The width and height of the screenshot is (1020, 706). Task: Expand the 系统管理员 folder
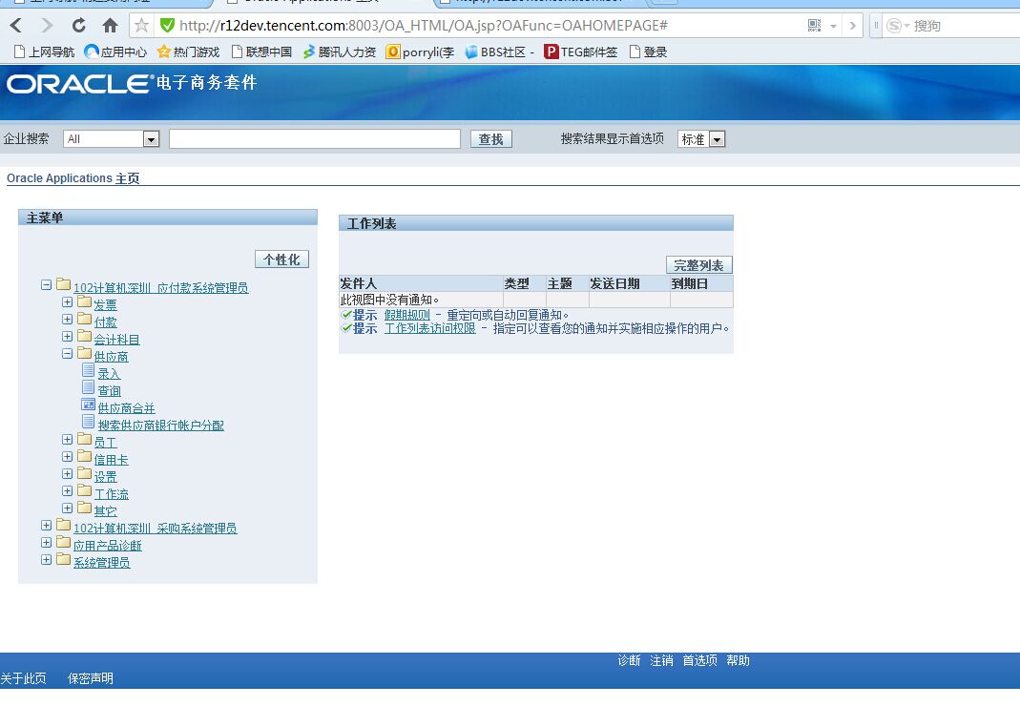point(47,562)
